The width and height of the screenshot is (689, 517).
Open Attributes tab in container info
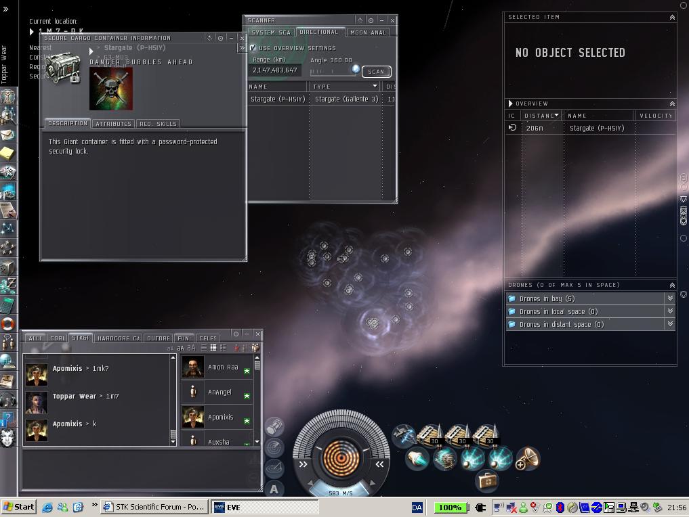(x=113, y=124)
